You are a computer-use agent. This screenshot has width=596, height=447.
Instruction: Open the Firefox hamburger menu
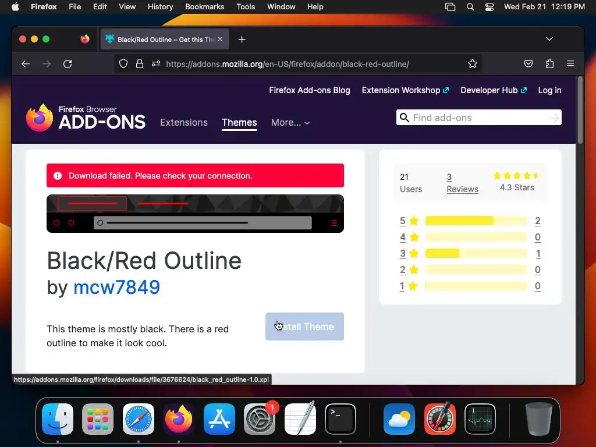click(570, 63)
